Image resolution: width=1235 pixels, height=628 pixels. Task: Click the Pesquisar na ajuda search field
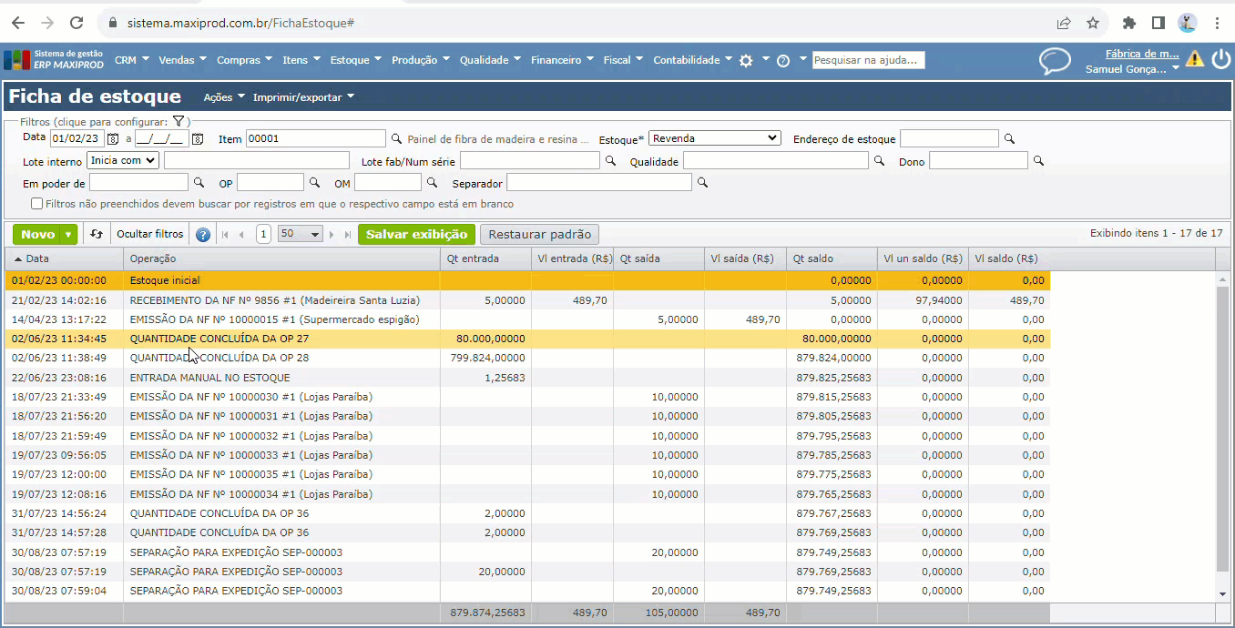click(x=868, y=60)
